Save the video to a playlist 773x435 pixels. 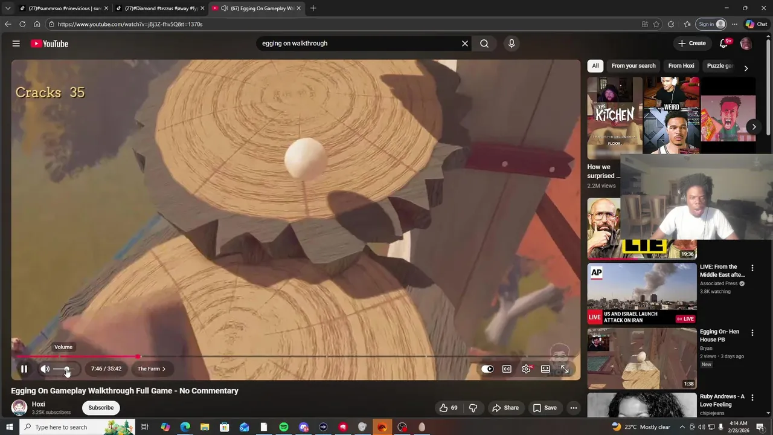pos(545,408)
